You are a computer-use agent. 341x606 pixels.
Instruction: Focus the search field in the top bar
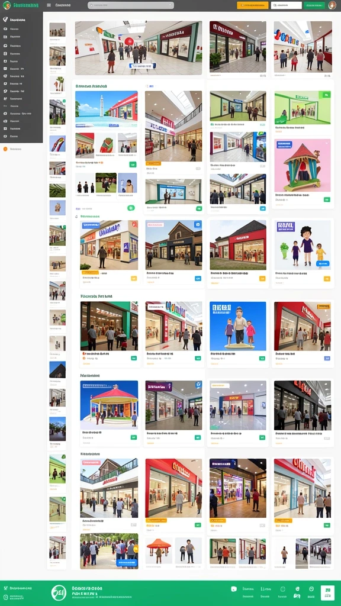pos(131,5)
